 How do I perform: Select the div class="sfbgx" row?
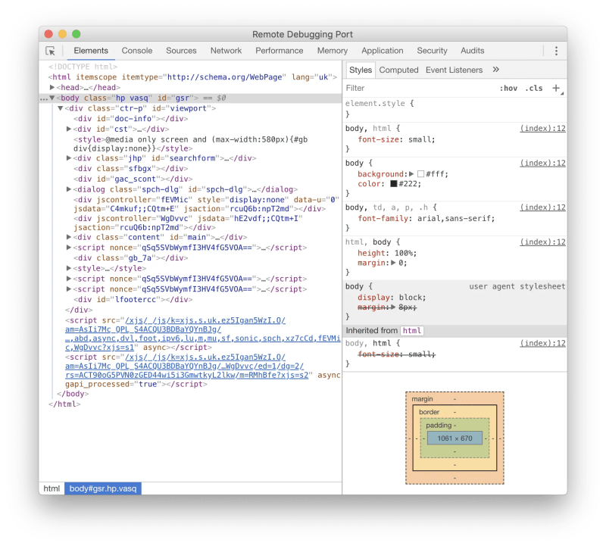pos(130,168)
